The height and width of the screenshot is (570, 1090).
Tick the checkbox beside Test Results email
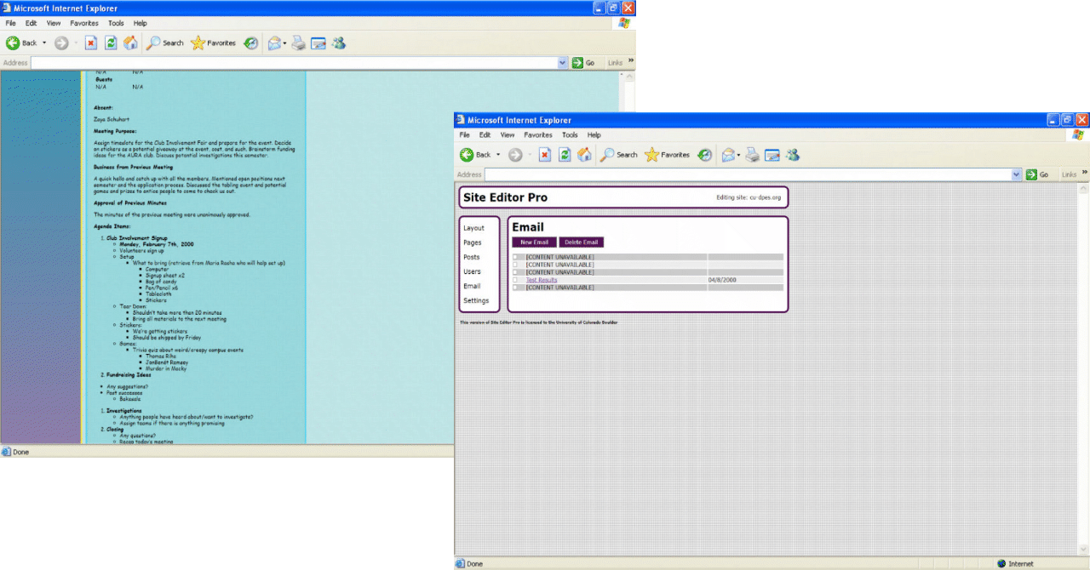click(x=515, y=280)
